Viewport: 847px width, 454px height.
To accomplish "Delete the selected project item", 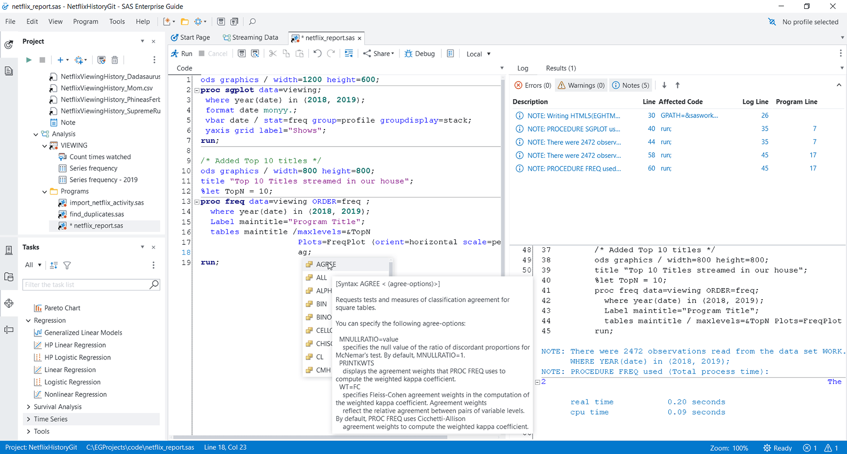I will coord(114,60).
